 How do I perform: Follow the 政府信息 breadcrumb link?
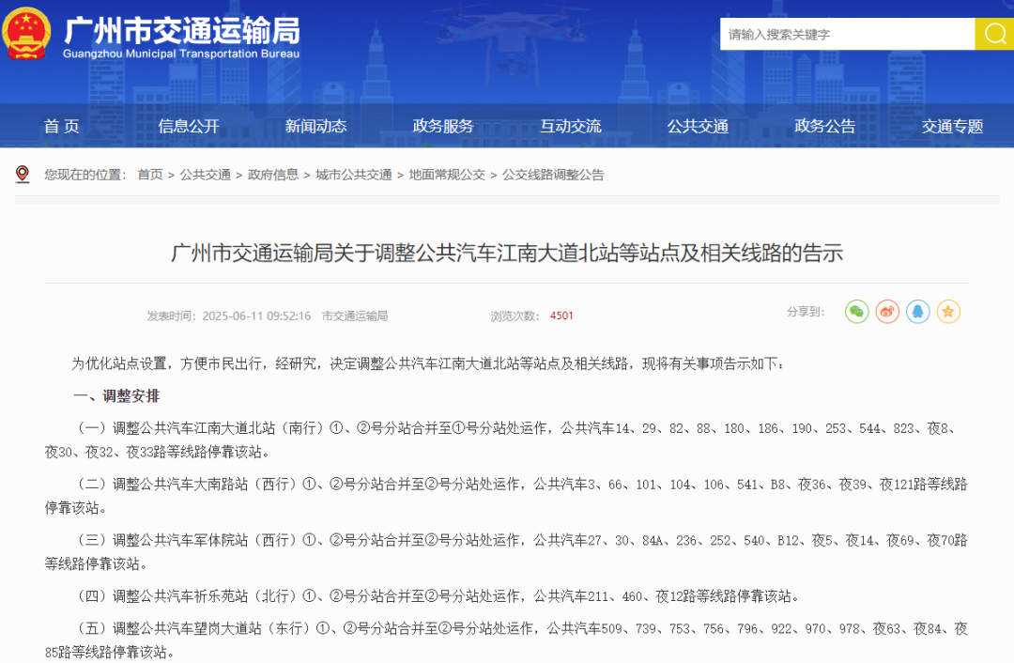click(273, 175)
